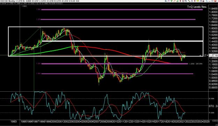
Task: Click the 200 SMA annotation label
Action: [196, 64]
